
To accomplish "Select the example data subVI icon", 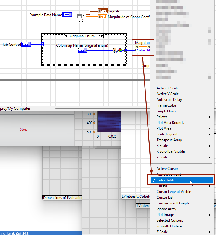I will pyautogui.click(x=81, y=18).
